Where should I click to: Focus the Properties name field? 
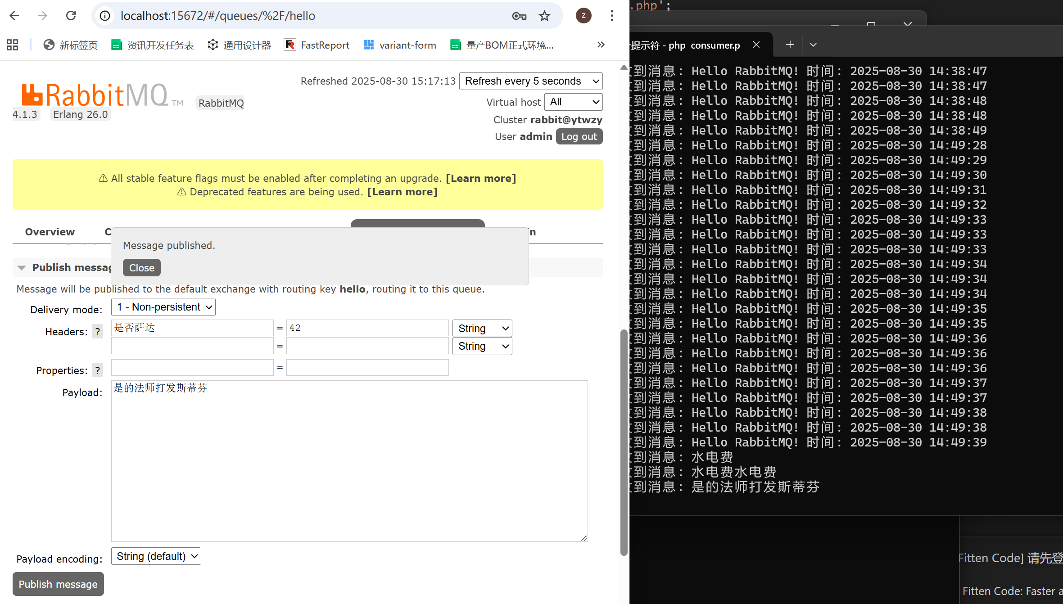tap(192, 368)
